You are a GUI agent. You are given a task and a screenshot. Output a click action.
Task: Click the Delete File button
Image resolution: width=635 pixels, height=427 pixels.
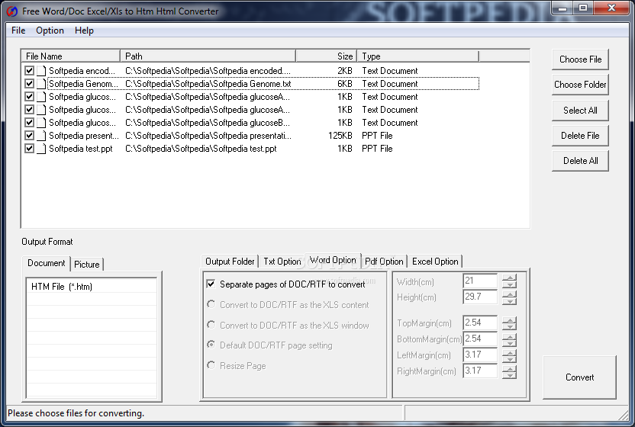(580, 136)
